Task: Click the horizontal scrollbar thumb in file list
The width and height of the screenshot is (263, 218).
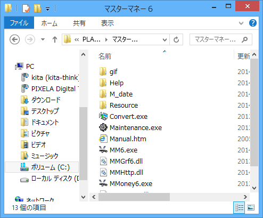Action: click(x=134, y=197)
